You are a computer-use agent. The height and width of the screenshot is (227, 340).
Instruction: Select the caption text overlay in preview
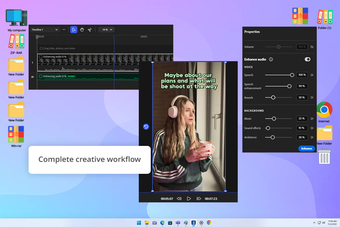(x=189, y=81)
